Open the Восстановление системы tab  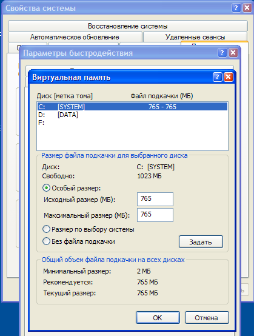tap(128, 26)
